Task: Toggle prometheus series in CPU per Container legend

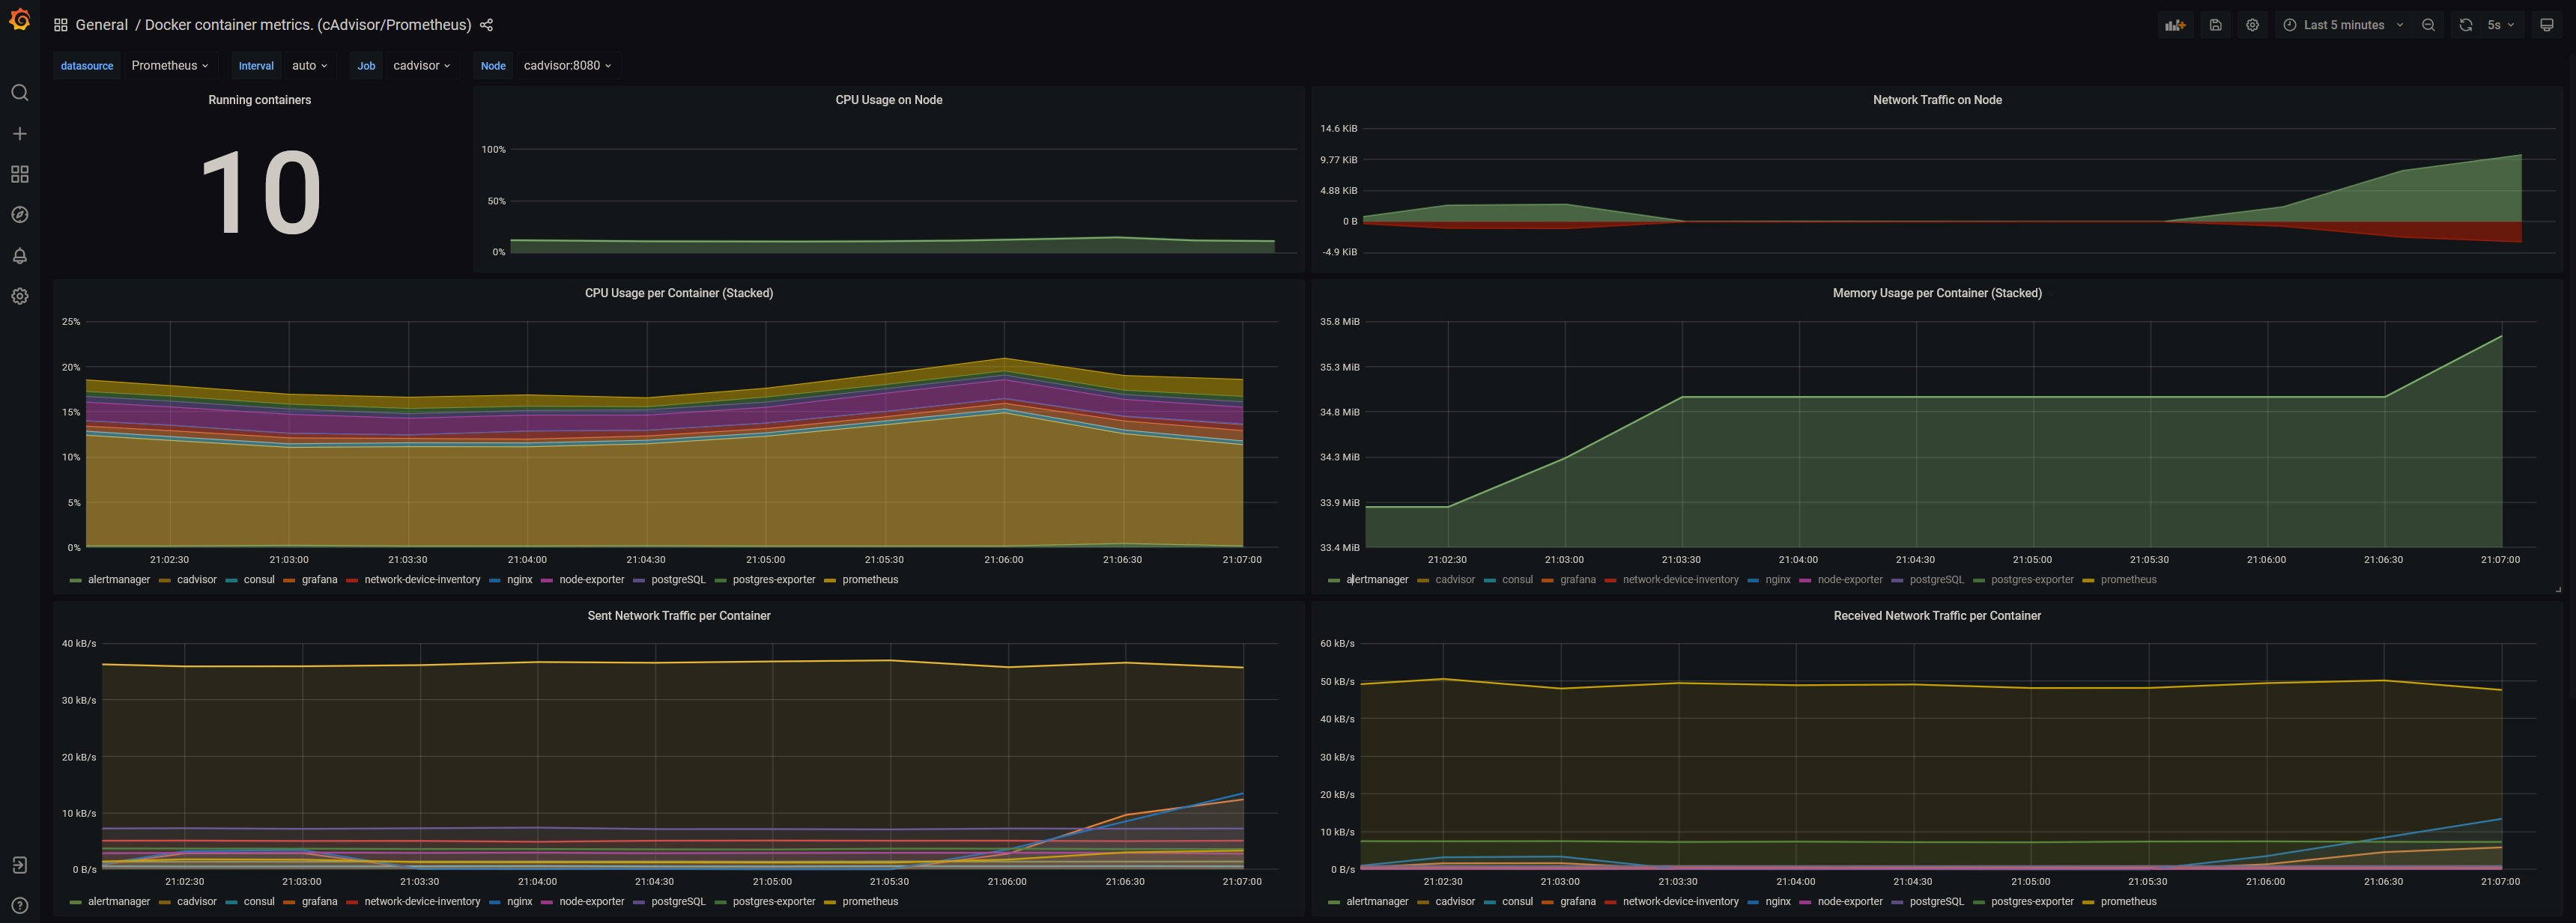Action: (x=869, y=579)
